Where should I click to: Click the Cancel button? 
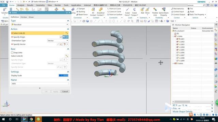point(65,91)
